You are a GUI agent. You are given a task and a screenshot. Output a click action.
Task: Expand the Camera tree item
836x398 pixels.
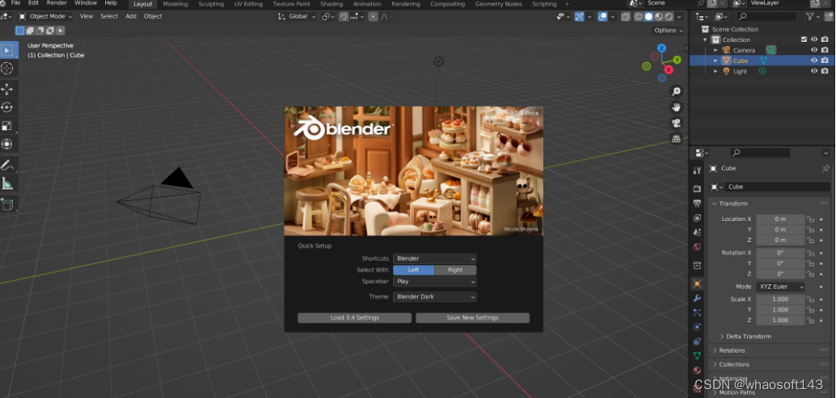[716, 50]
